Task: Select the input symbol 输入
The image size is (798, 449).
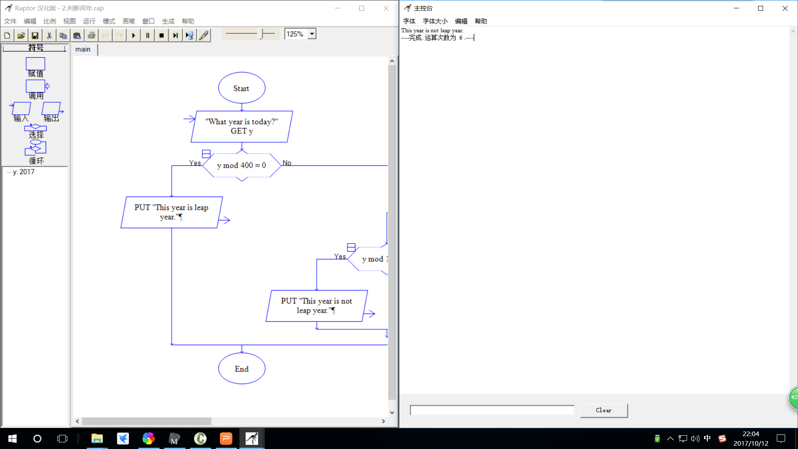Action: (20, 112)
